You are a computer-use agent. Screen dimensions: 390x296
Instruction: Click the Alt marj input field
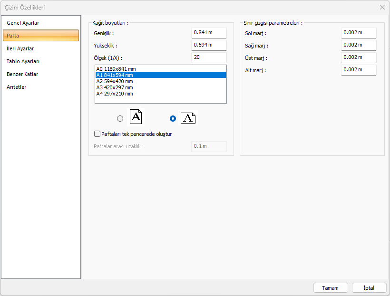tap(358, 70)
